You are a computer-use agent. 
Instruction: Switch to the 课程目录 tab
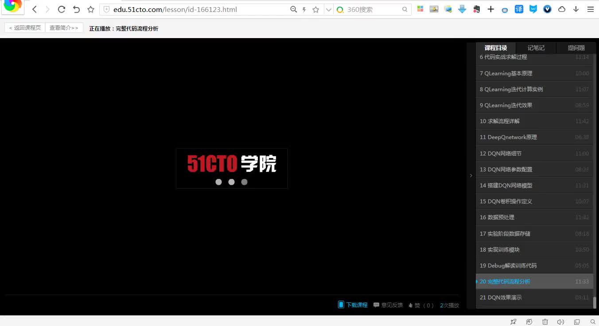(x=496, y=48)
